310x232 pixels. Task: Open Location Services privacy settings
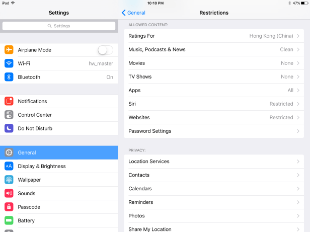(214, 162)
